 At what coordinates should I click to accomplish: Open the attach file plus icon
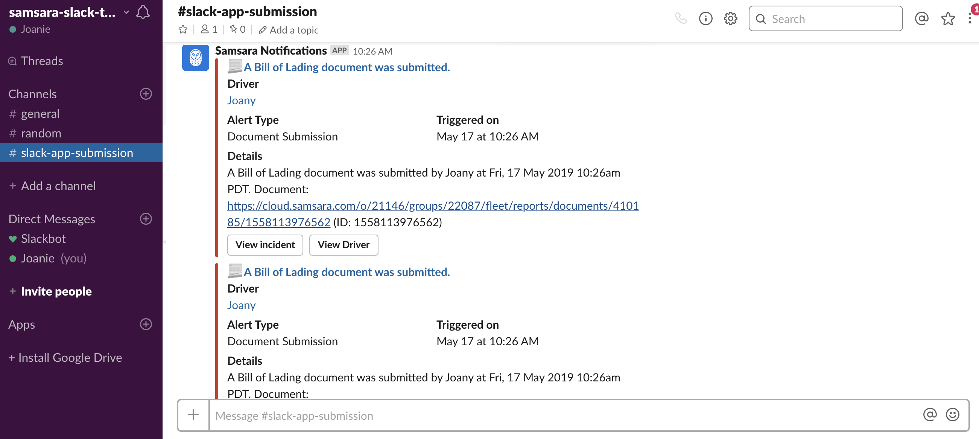[x=193, y=415]
